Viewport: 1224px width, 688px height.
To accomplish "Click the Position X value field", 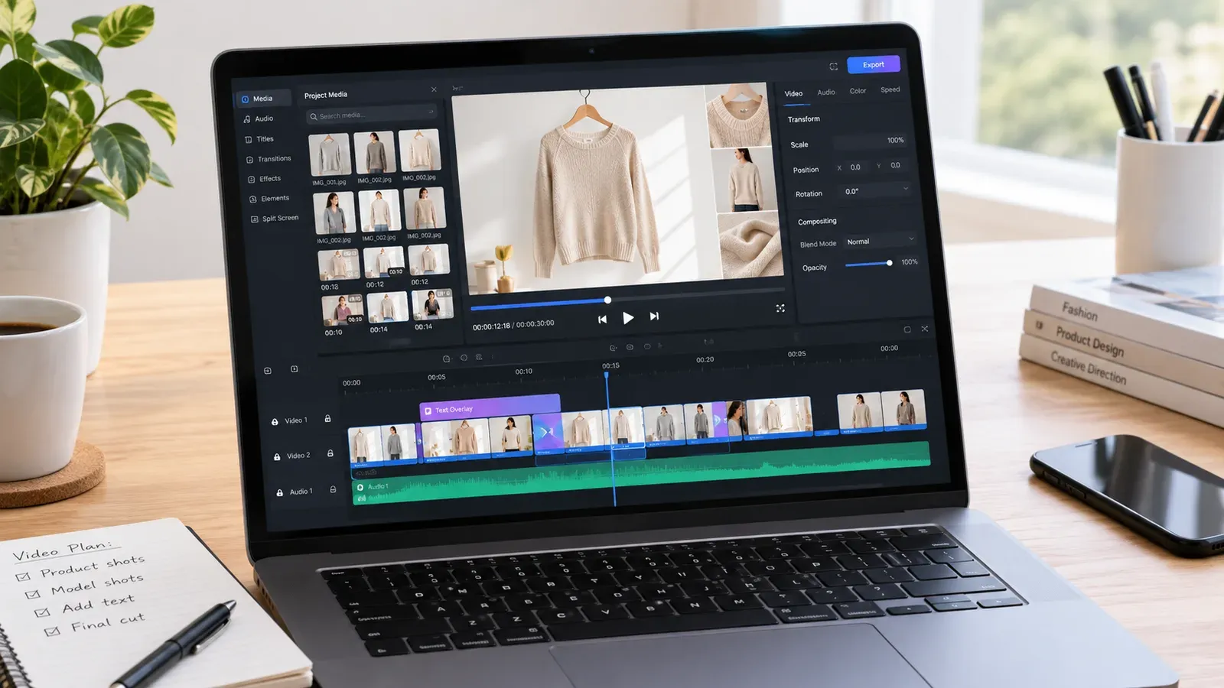I will pos(856,167).
